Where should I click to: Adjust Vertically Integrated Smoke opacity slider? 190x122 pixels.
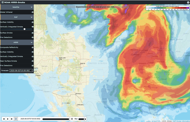pos(17,29)
